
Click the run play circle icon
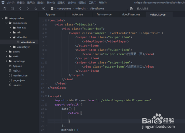44,8
